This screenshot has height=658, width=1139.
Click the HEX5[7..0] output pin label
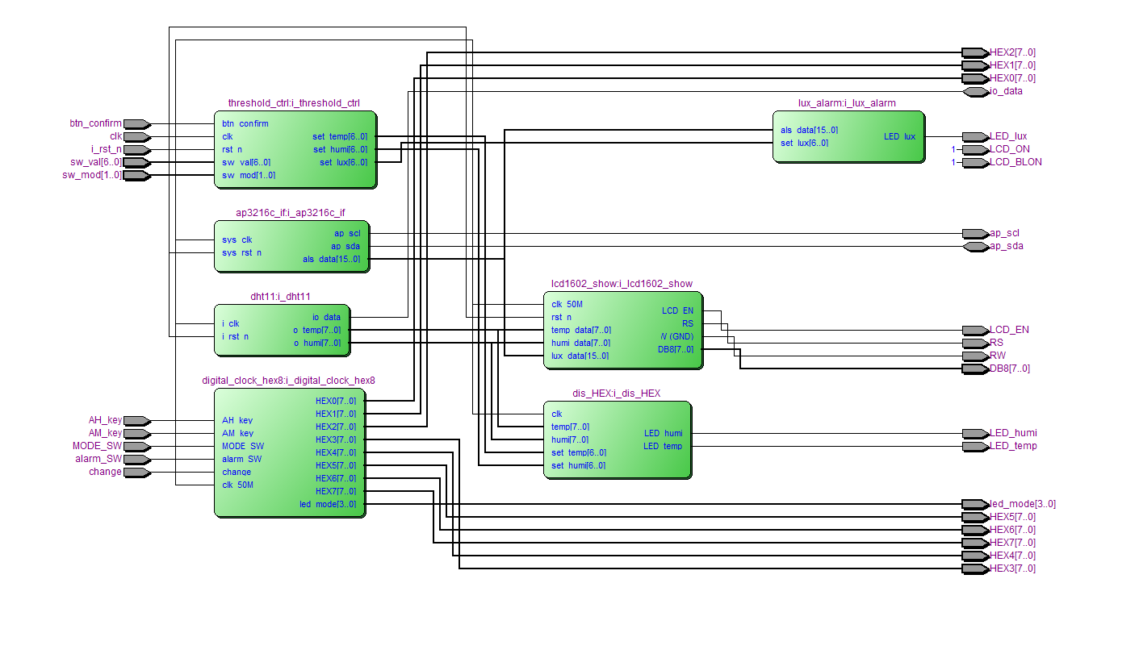[x=1013, y=518]
